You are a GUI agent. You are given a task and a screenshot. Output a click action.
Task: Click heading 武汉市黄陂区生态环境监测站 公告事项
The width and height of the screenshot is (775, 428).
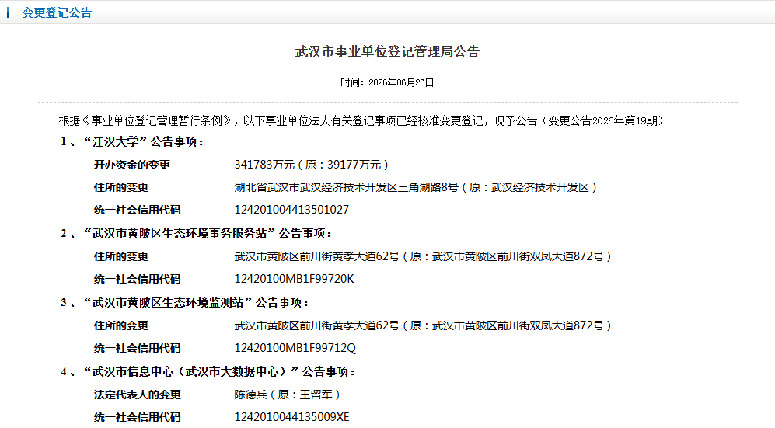184,303
